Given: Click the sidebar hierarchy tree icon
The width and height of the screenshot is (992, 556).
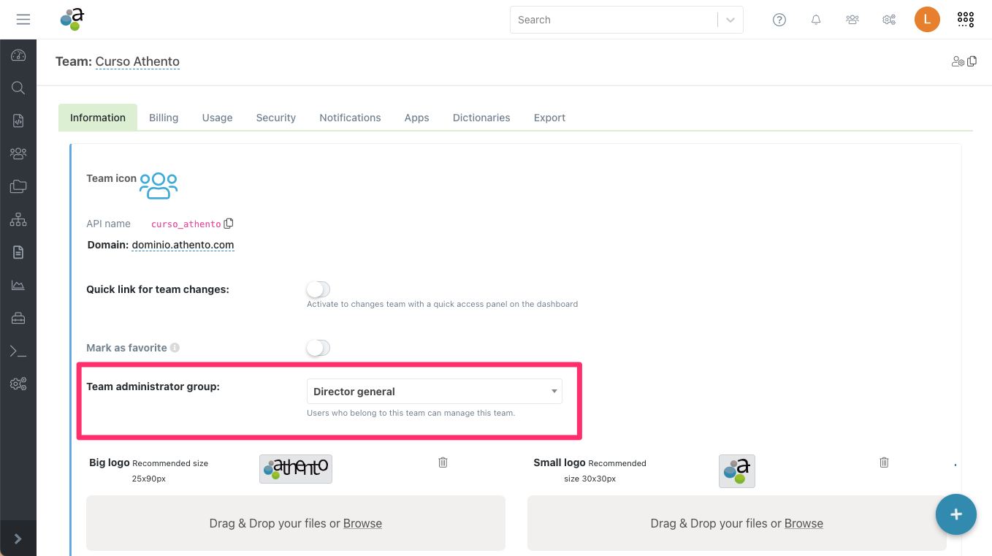Looking at the screenshot, I should tap(18, 219).
